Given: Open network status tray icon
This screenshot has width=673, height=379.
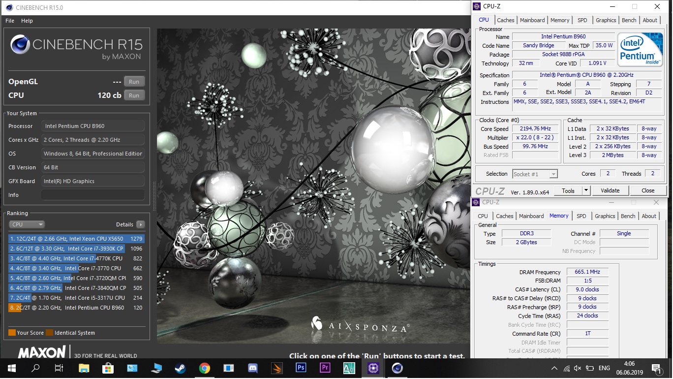Looking at the screenshot, I should tap(566, 368).
